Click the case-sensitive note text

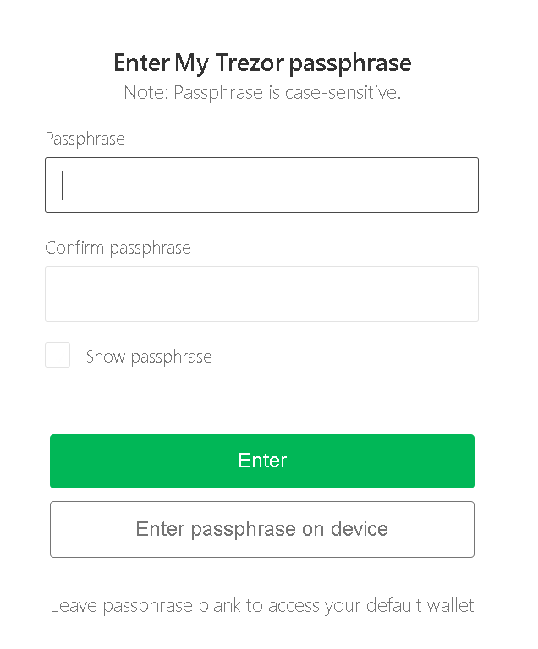(262, 92)
